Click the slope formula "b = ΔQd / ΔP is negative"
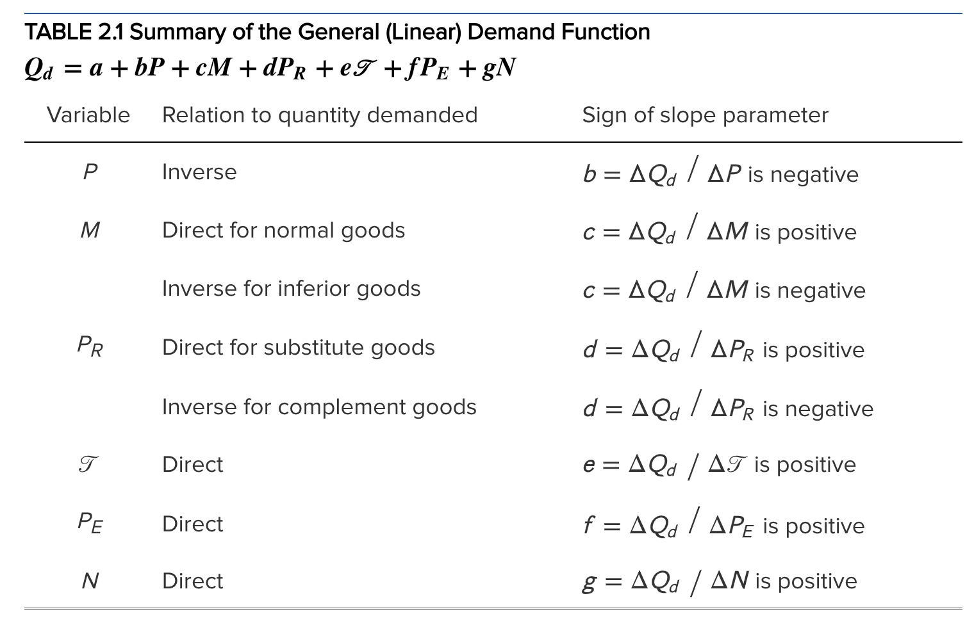 click(x=720, y=174)
